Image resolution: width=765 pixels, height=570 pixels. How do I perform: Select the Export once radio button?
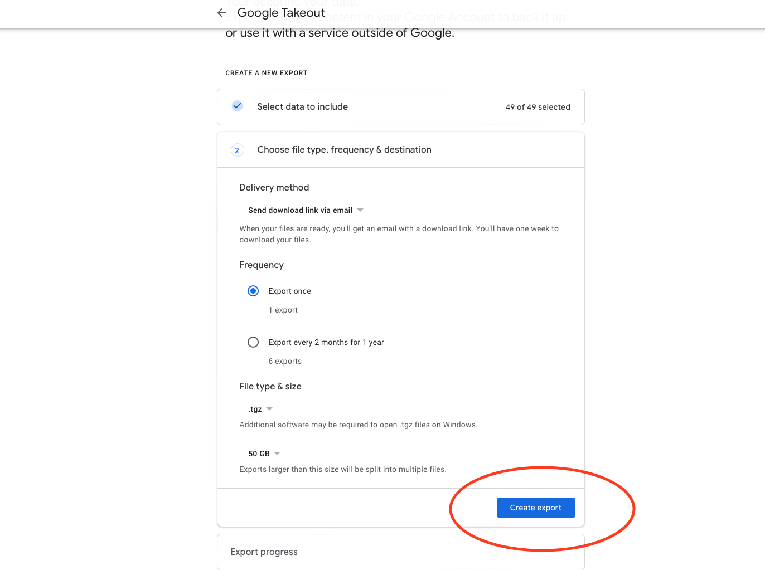[x=253, y=291]
